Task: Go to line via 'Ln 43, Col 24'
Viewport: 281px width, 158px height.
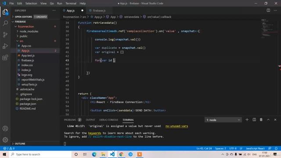Action: tap(204, 148)
